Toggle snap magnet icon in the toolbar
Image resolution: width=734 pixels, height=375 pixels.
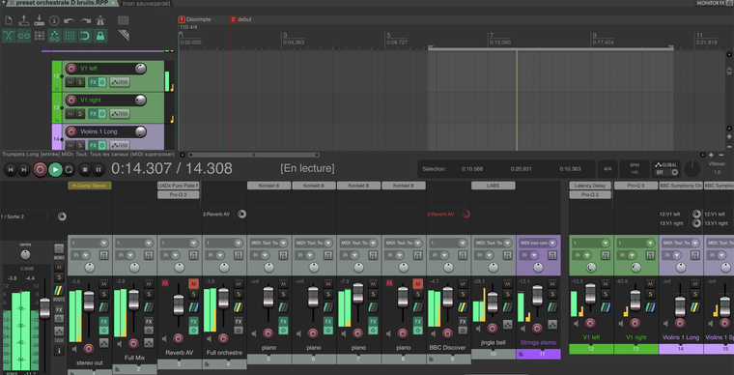tap(85, 36)
